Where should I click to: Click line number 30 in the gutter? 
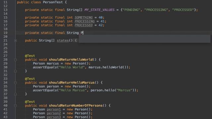click(x=5, y=67)
